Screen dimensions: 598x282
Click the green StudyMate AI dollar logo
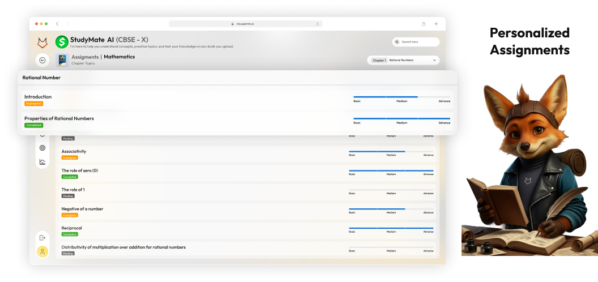pyautogui.click(x=62, y=42)
